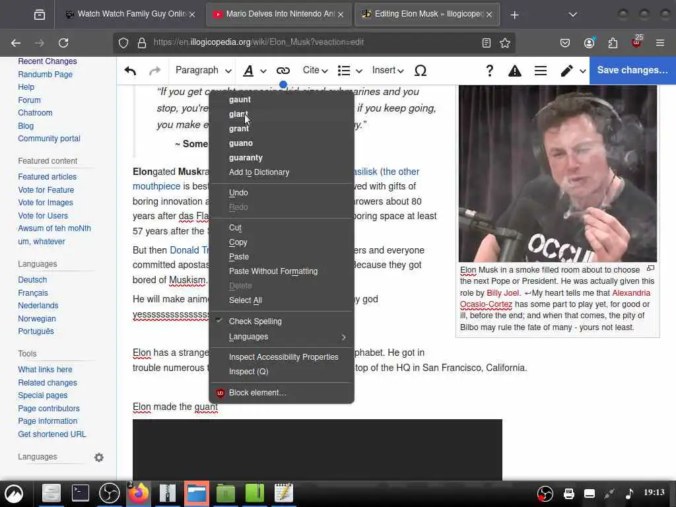Viewport: 676px width, 507px height.
Task: Show site security padlock info
Action: (142, 43)
